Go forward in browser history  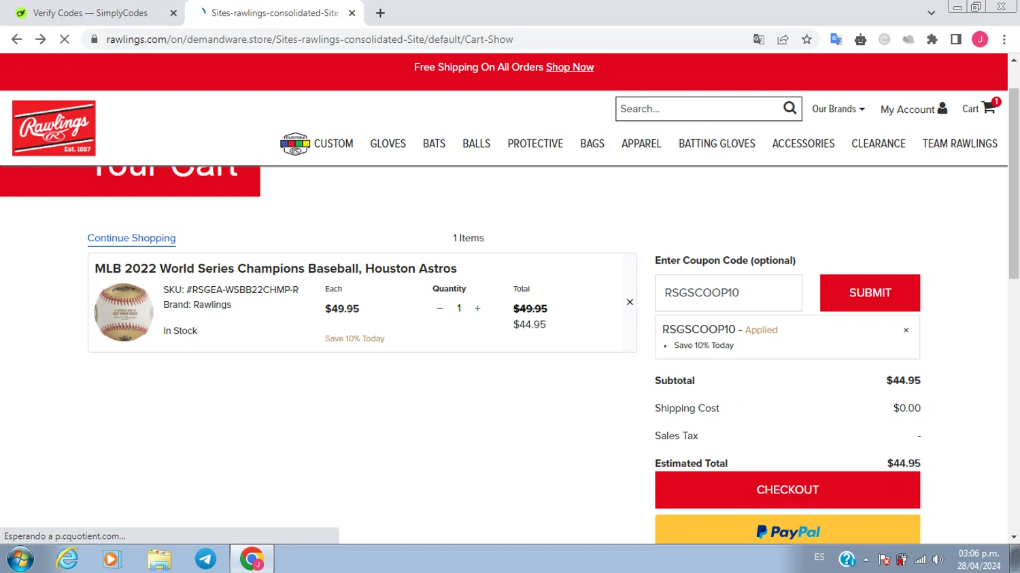tap(41, 39)
